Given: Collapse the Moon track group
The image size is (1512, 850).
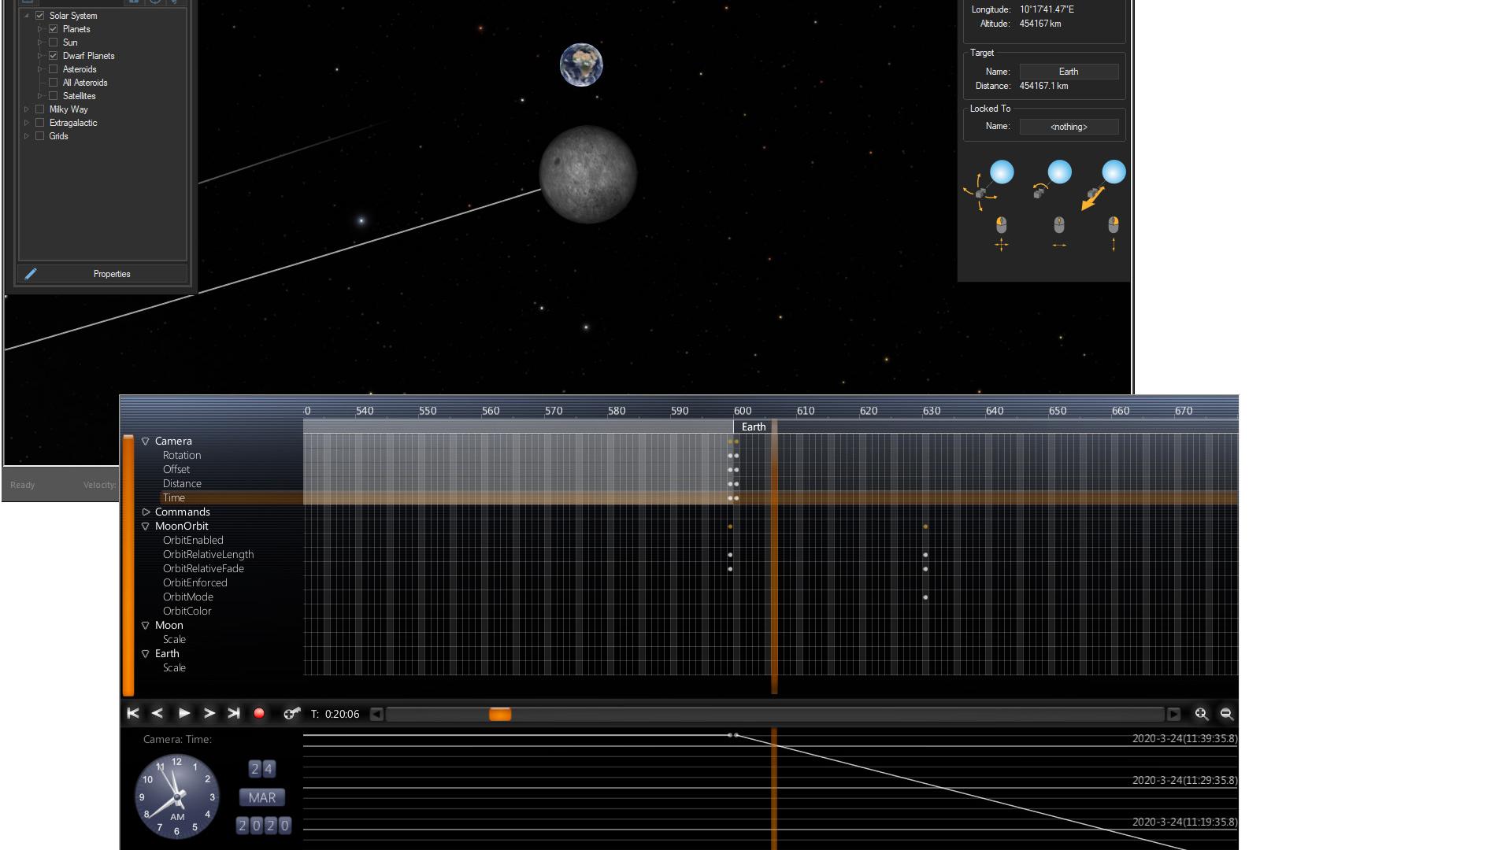Looking at the screenshot, I should (146, 626).
